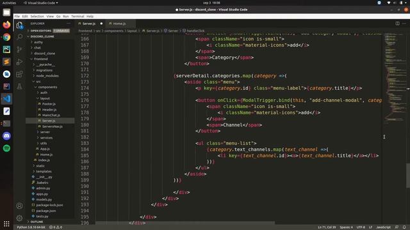Click handleClick in the breadcrumb
Image resolution: width=410 pixels, height=230 pixels.
[195, 31]
